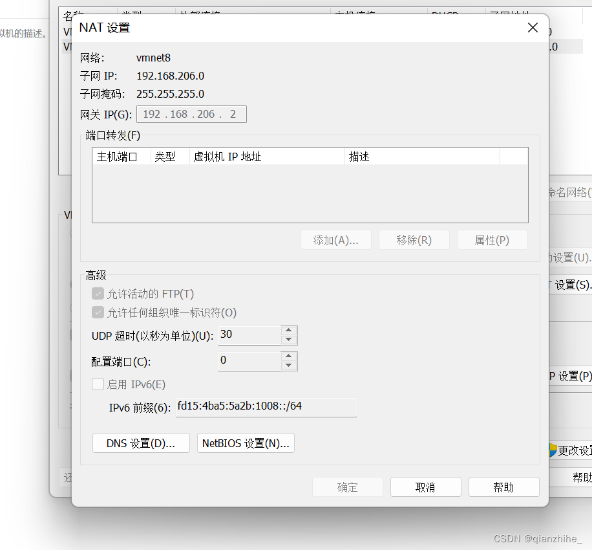Click the IPv6 前缀 input field
This screenshot has width=592, height=550.
[266, 407]
